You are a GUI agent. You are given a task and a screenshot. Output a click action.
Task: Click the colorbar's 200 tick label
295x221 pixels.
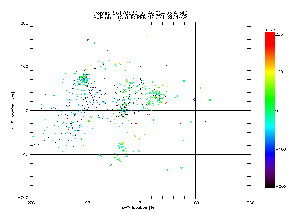279,34
